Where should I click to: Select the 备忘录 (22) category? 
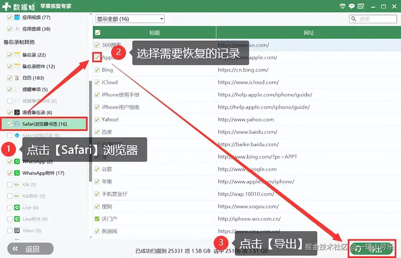coord(34,55)
